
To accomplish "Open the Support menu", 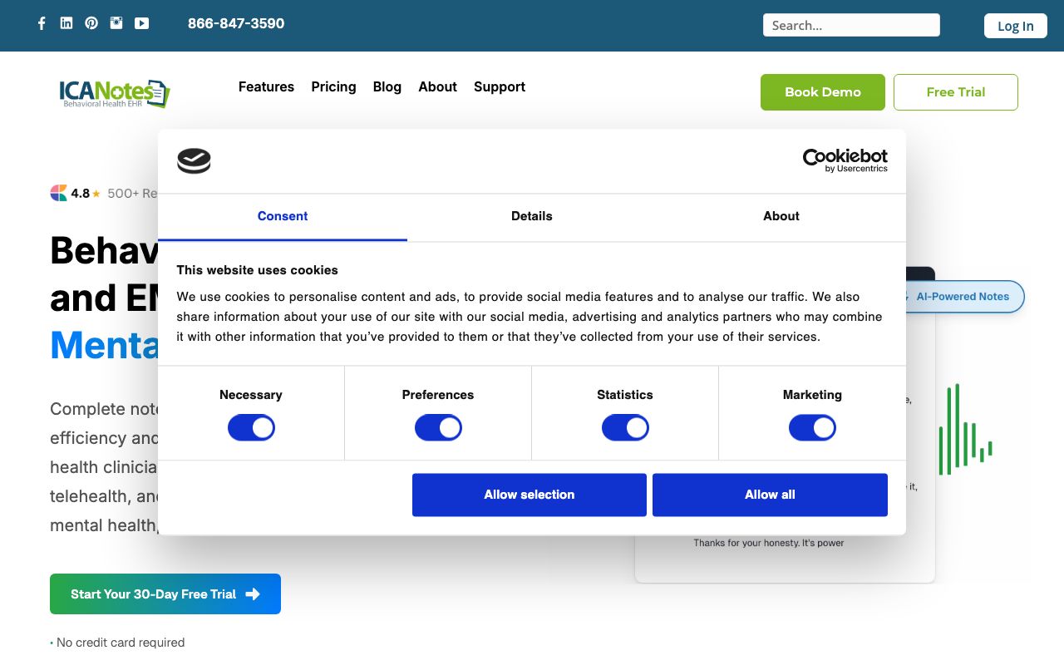I will (500, 86).
